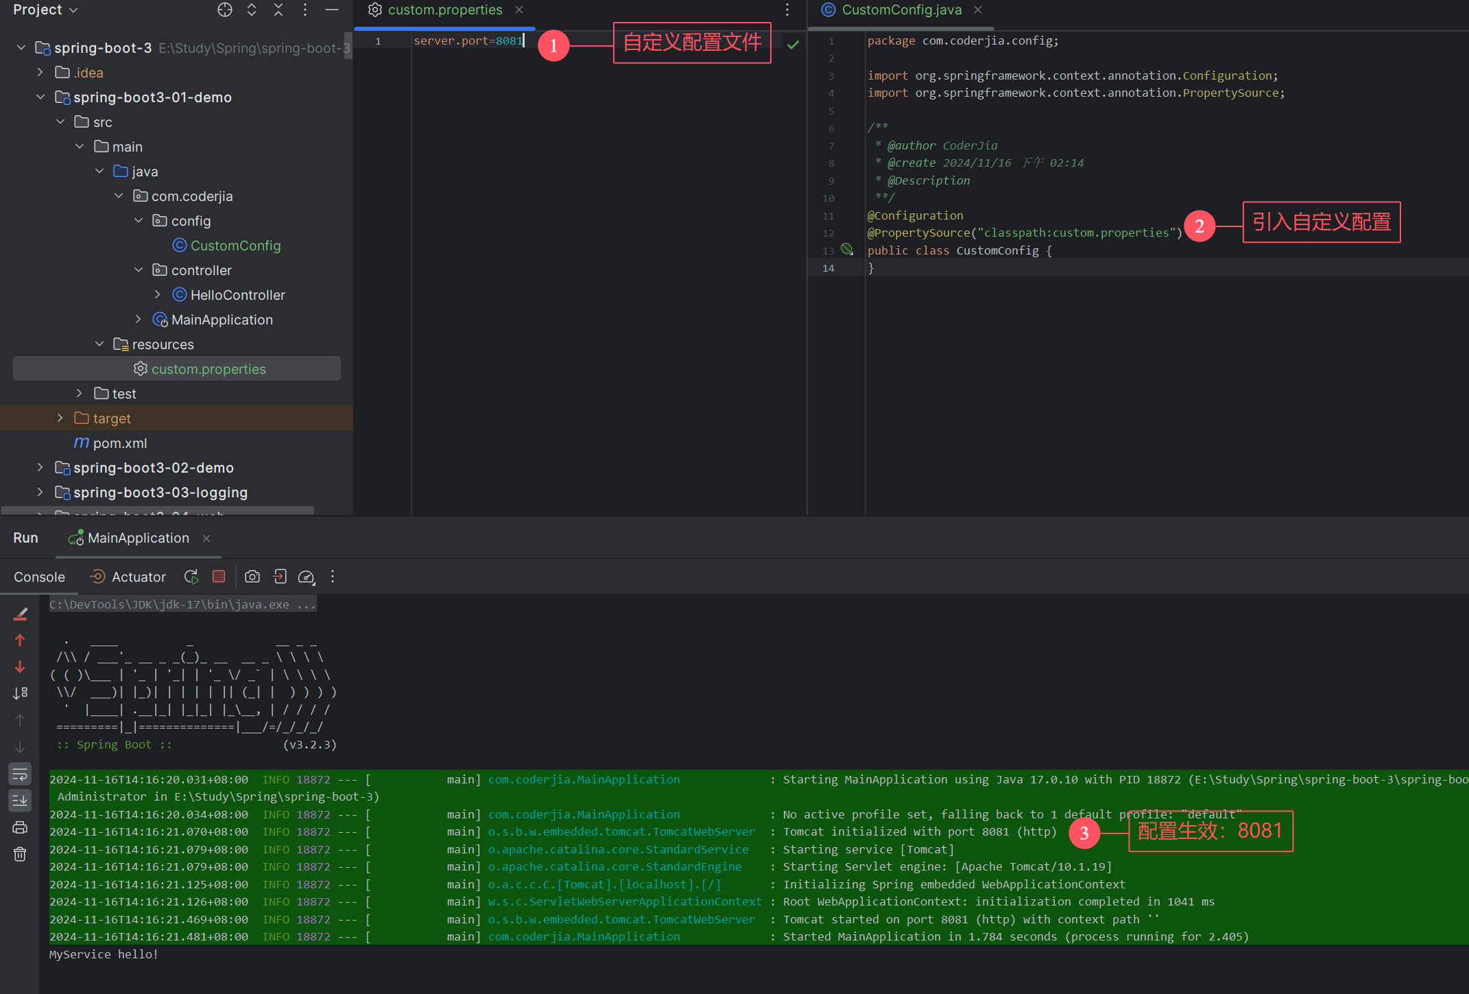Toggle Scroll to End in console
This screenshot has height=994, width=1469.
20,801
